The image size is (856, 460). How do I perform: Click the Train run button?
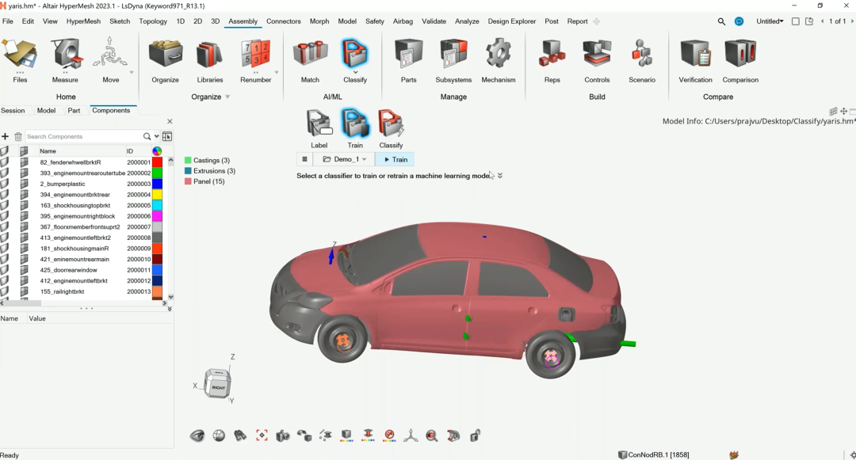point(396,159)
